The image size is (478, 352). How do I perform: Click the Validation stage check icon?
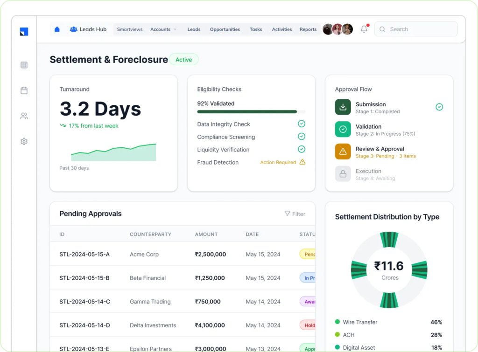pyautogui.click(x=343, y=129)
